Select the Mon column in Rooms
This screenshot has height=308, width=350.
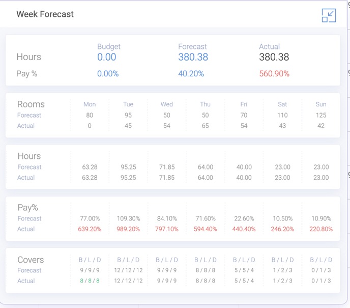pos(90,104)
